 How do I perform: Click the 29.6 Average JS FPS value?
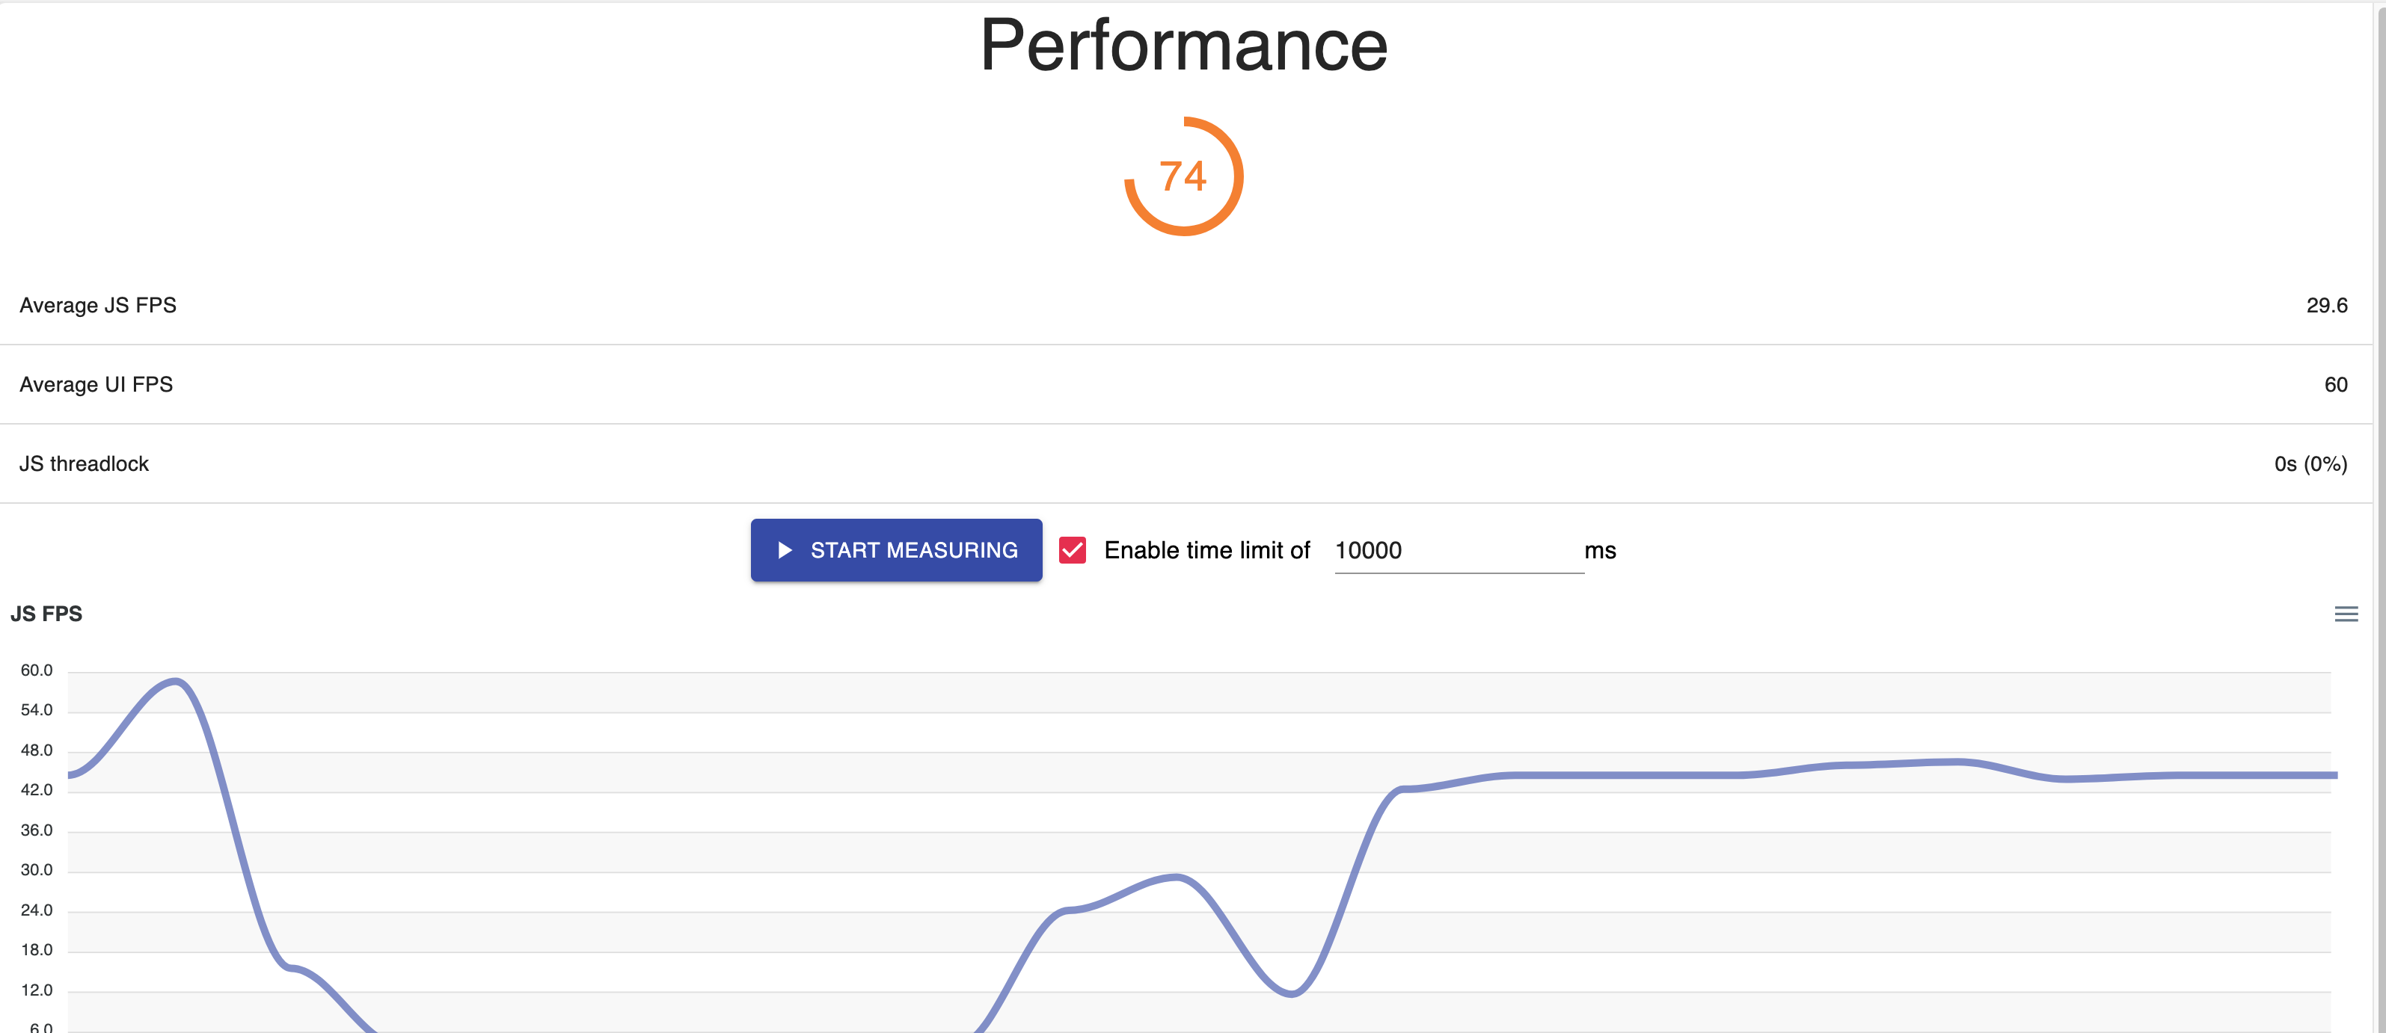coord(2326,306)
